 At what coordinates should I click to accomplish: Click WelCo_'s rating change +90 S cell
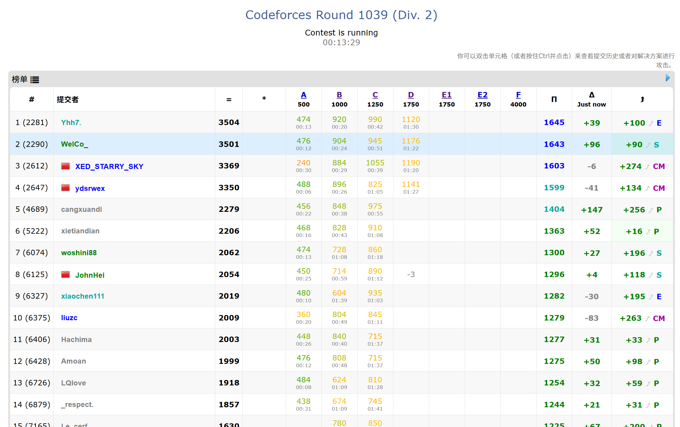click(642, 144)
